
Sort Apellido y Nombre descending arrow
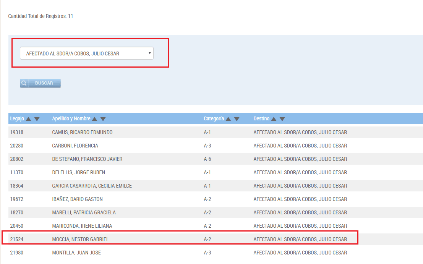click(103, 119)
